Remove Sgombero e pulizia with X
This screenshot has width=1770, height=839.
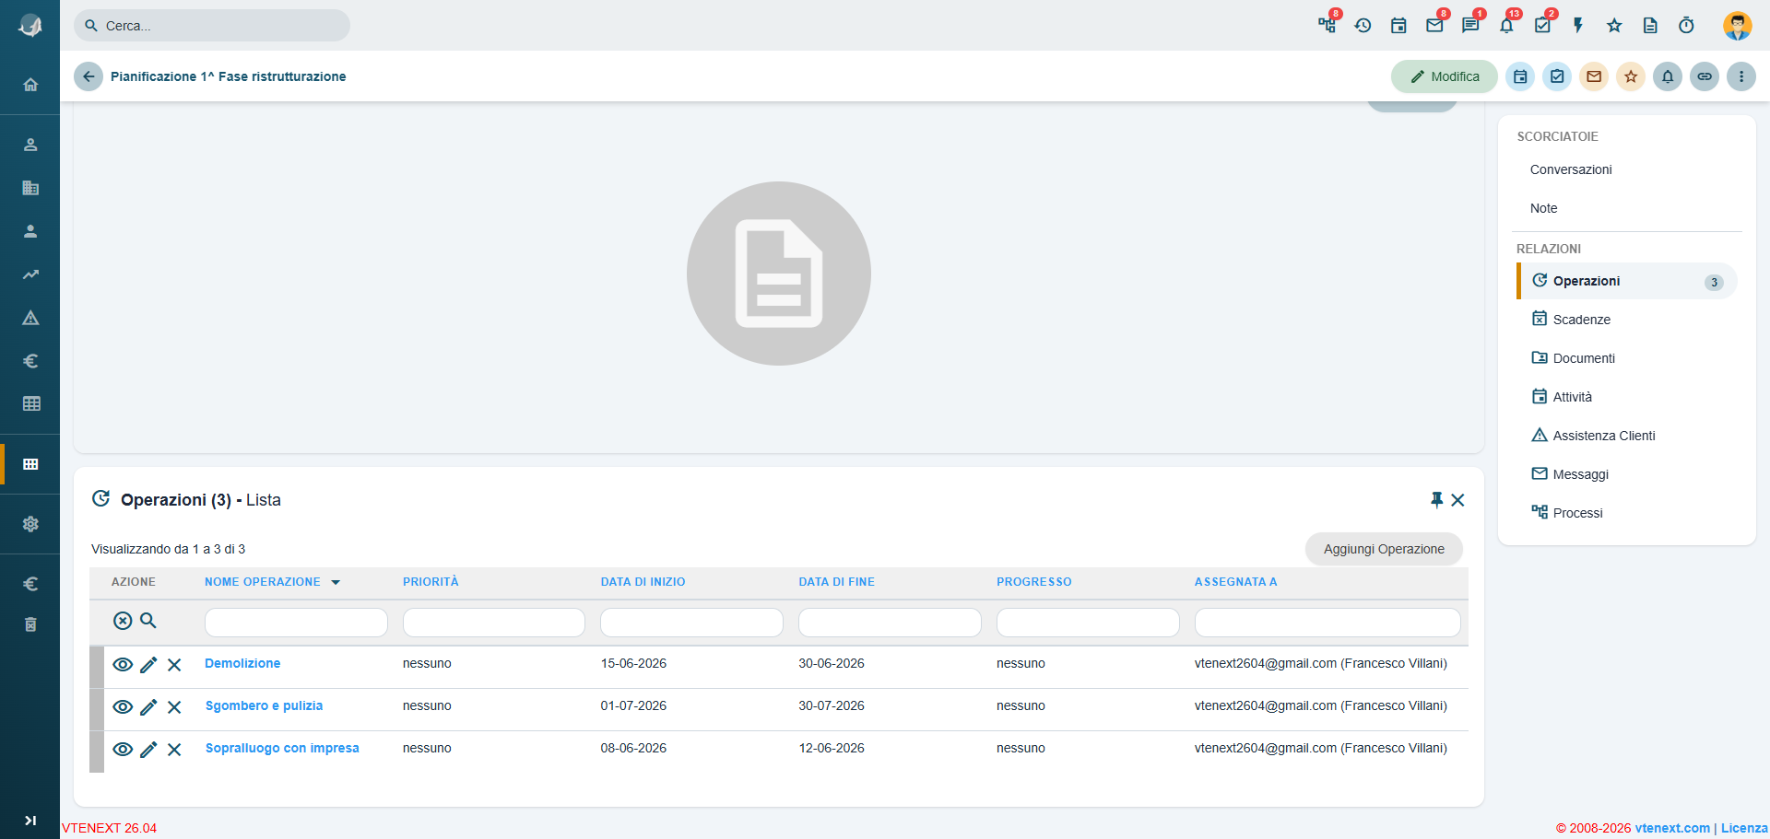174,707
